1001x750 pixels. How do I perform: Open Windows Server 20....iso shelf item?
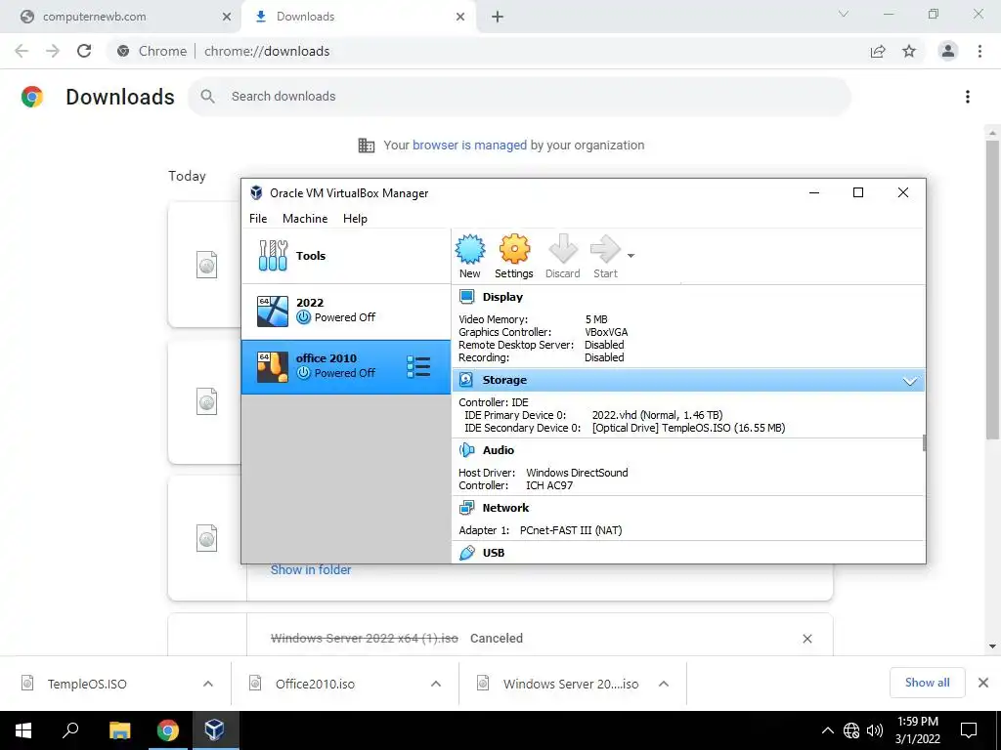point(571,685)
